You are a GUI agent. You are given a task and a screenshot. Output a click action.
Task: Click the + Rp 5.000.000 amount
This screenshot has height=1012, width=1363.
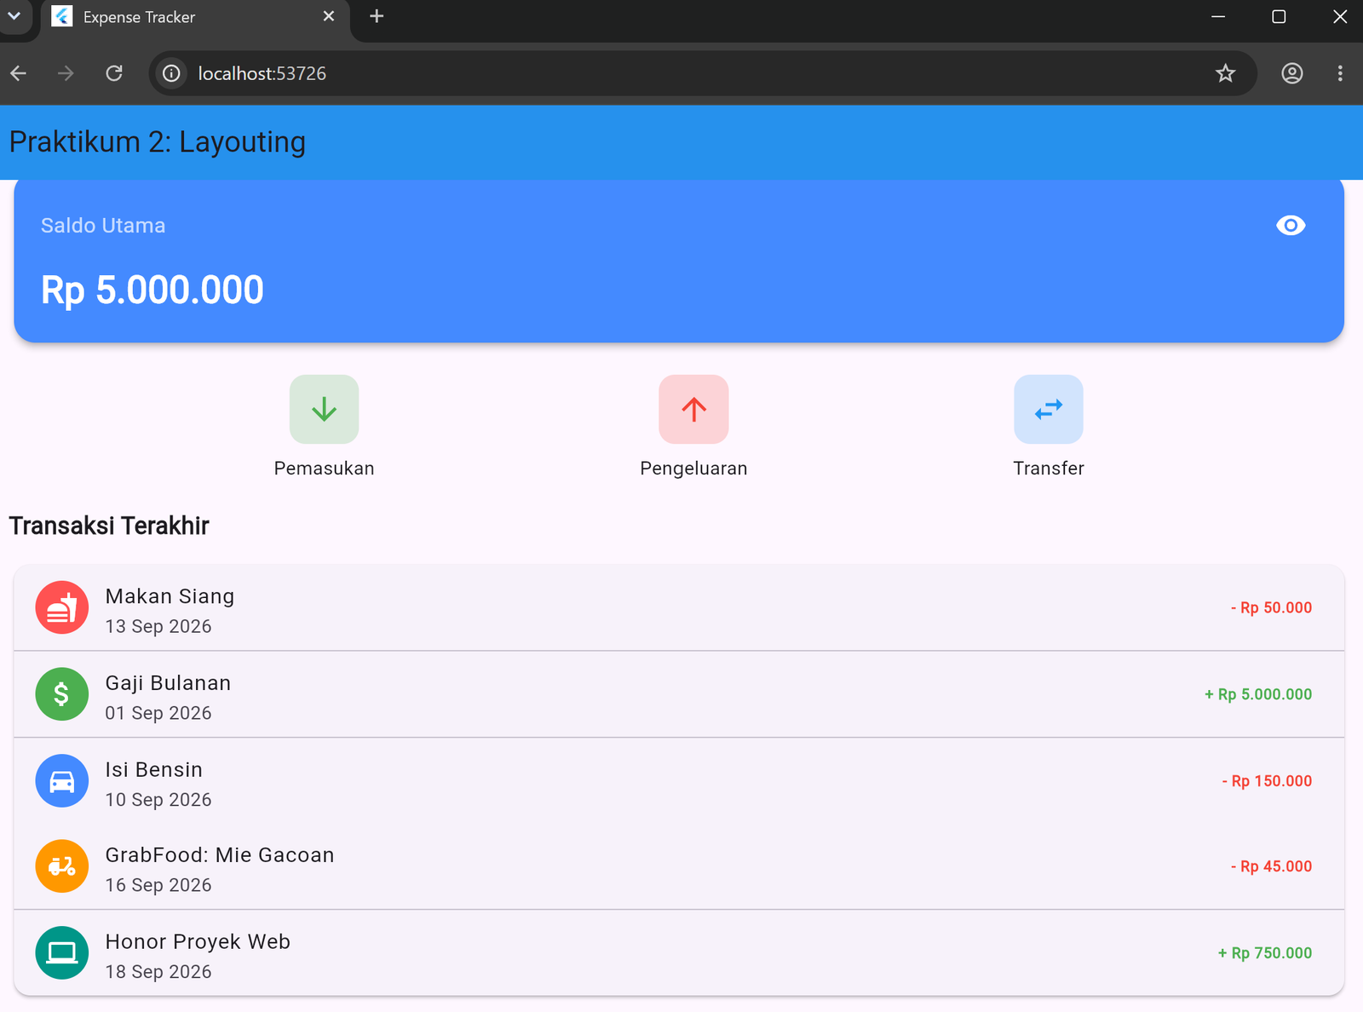point(1258,694)
